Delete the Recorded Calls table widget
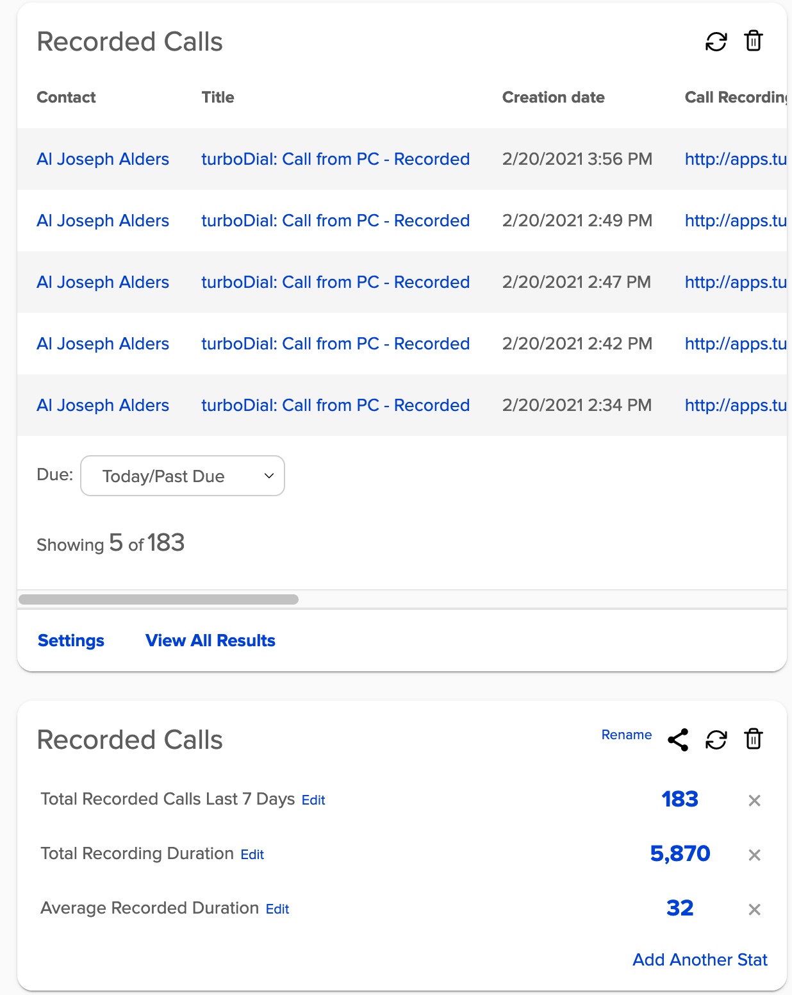 click(x=753, y=41)
